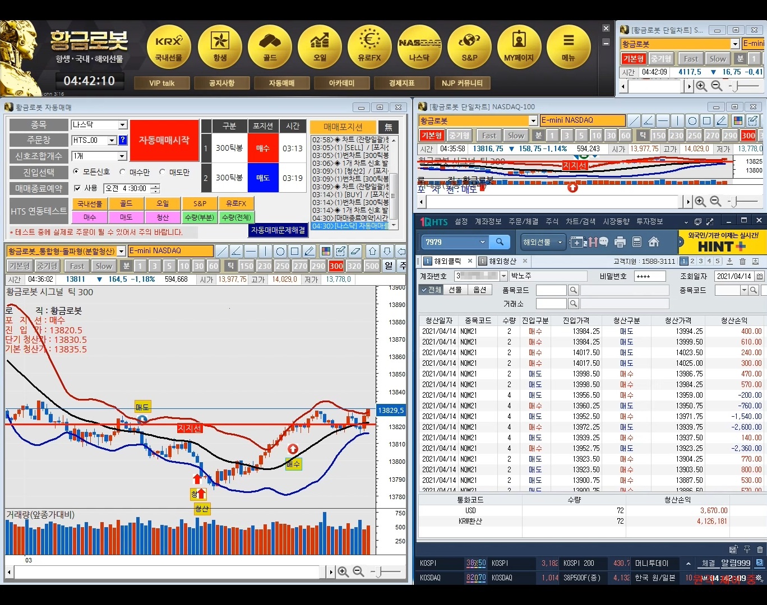Image resolution: width=767 pixels, height=605 pixels.
Task: Open the S&P market button
Action: [469, 47]
